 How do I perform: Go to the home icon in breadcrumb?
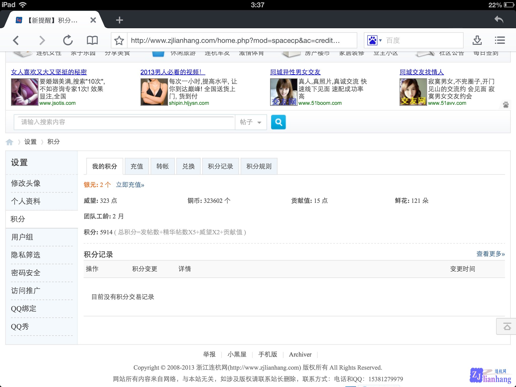pyautogui.click(x=10, y=142)
